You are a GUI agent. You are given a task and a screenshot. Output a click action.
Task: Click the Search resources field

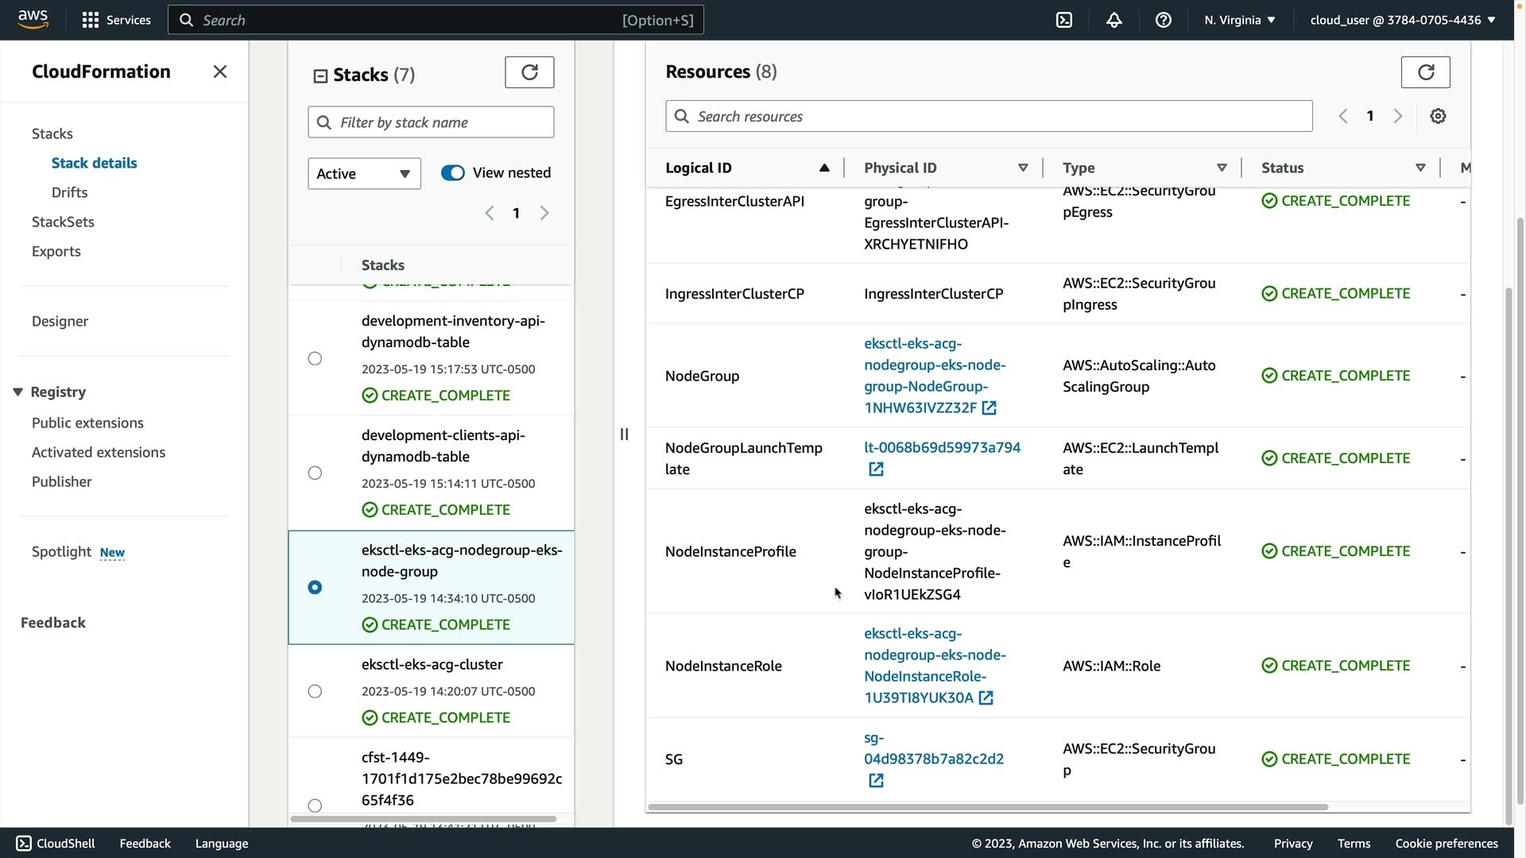tap(989, 116)
